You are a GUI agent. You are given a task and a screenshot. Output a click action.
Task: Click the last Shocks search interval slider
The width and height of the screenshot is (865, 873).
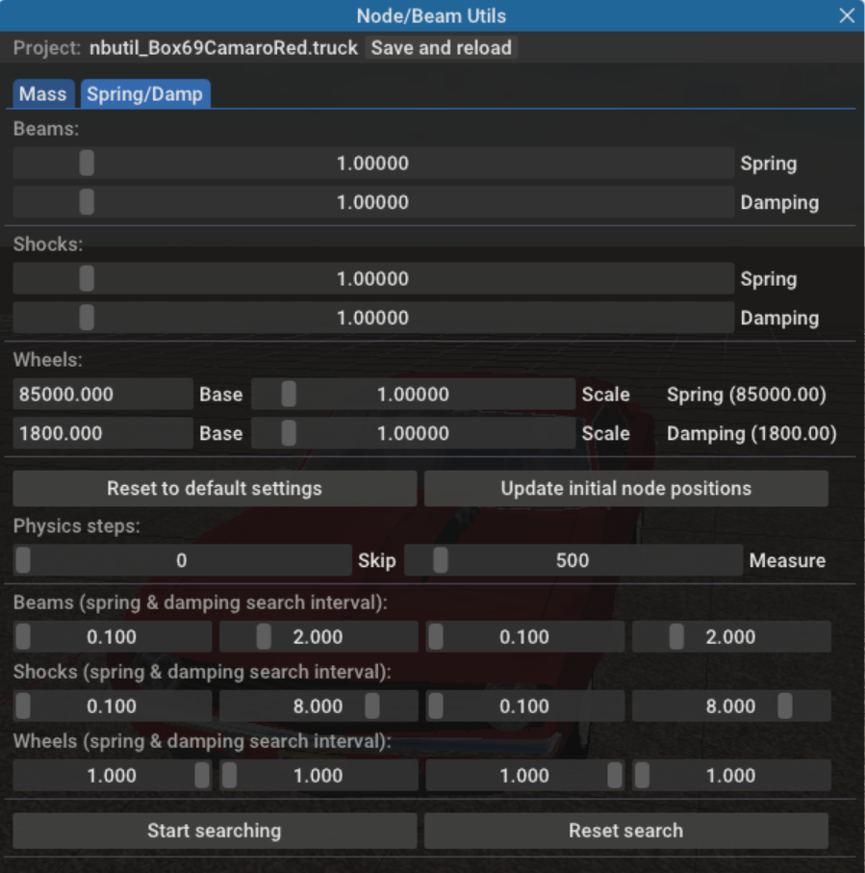[x=730, y=706]
